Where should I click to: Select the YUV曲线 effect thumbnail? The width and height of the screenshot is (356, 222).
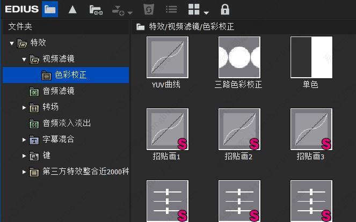168,57
